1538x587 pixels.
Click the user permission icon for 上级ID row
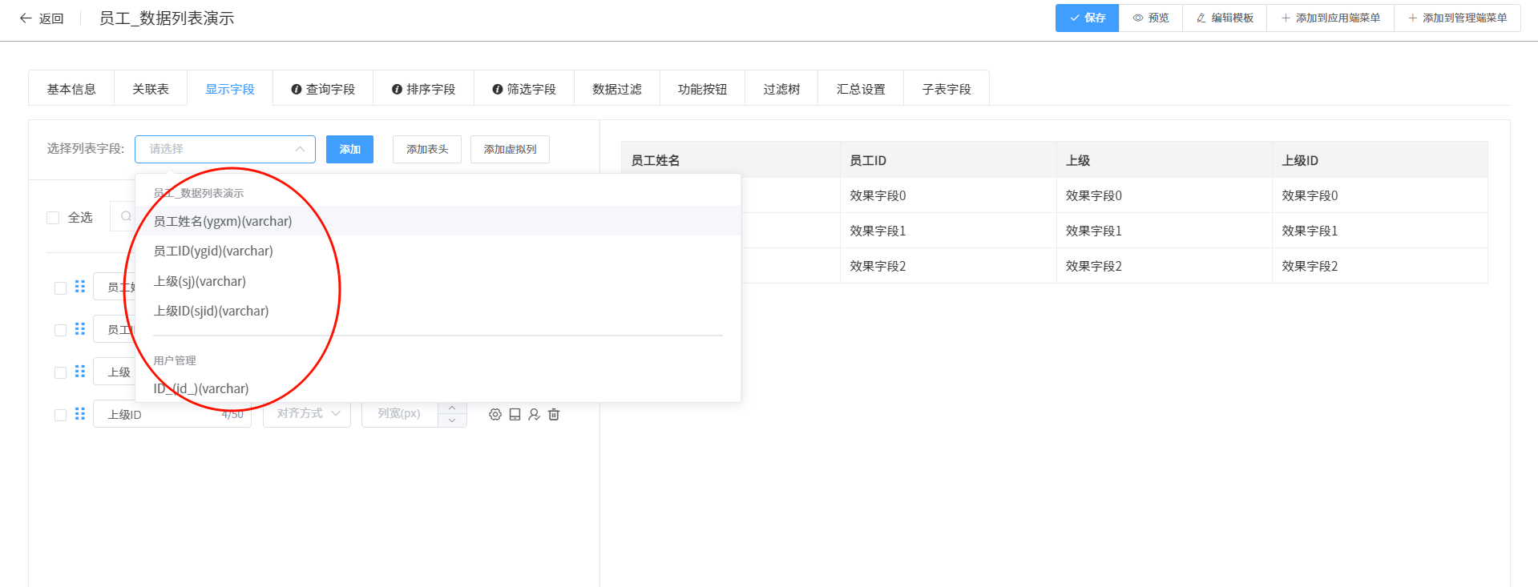tap(534, 414)
